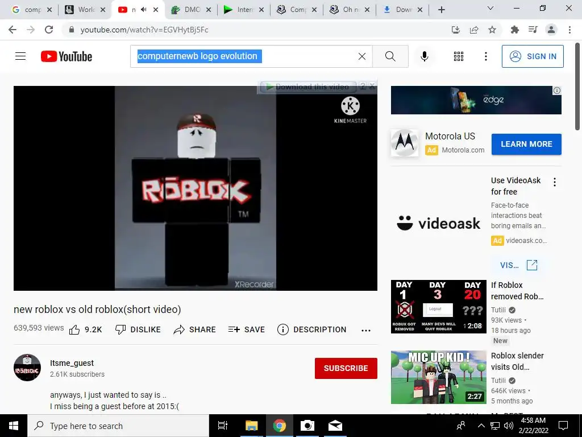Image resolution: width=582 pixels, height=437 pixels.
Task: Click the Download this video overlay button
Action: tap(308, 87)
